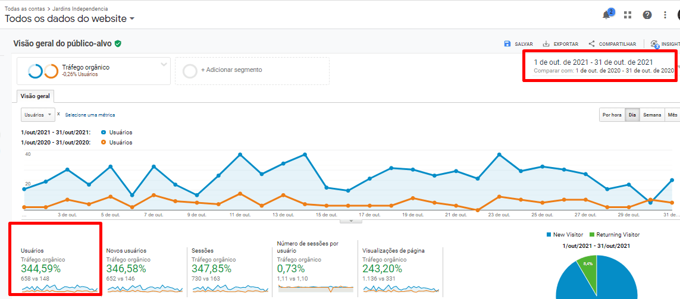Select the Dia granularity button
This screenshot has height=299, width=680.
632,115
